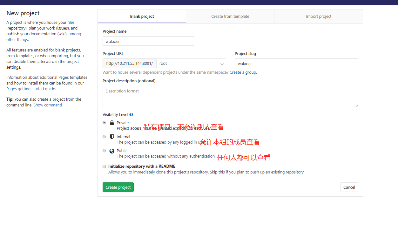The width and height of the screenshot is (398, 231).
Task: Click the Visibility Level help question icon
Action: (131, 115)
